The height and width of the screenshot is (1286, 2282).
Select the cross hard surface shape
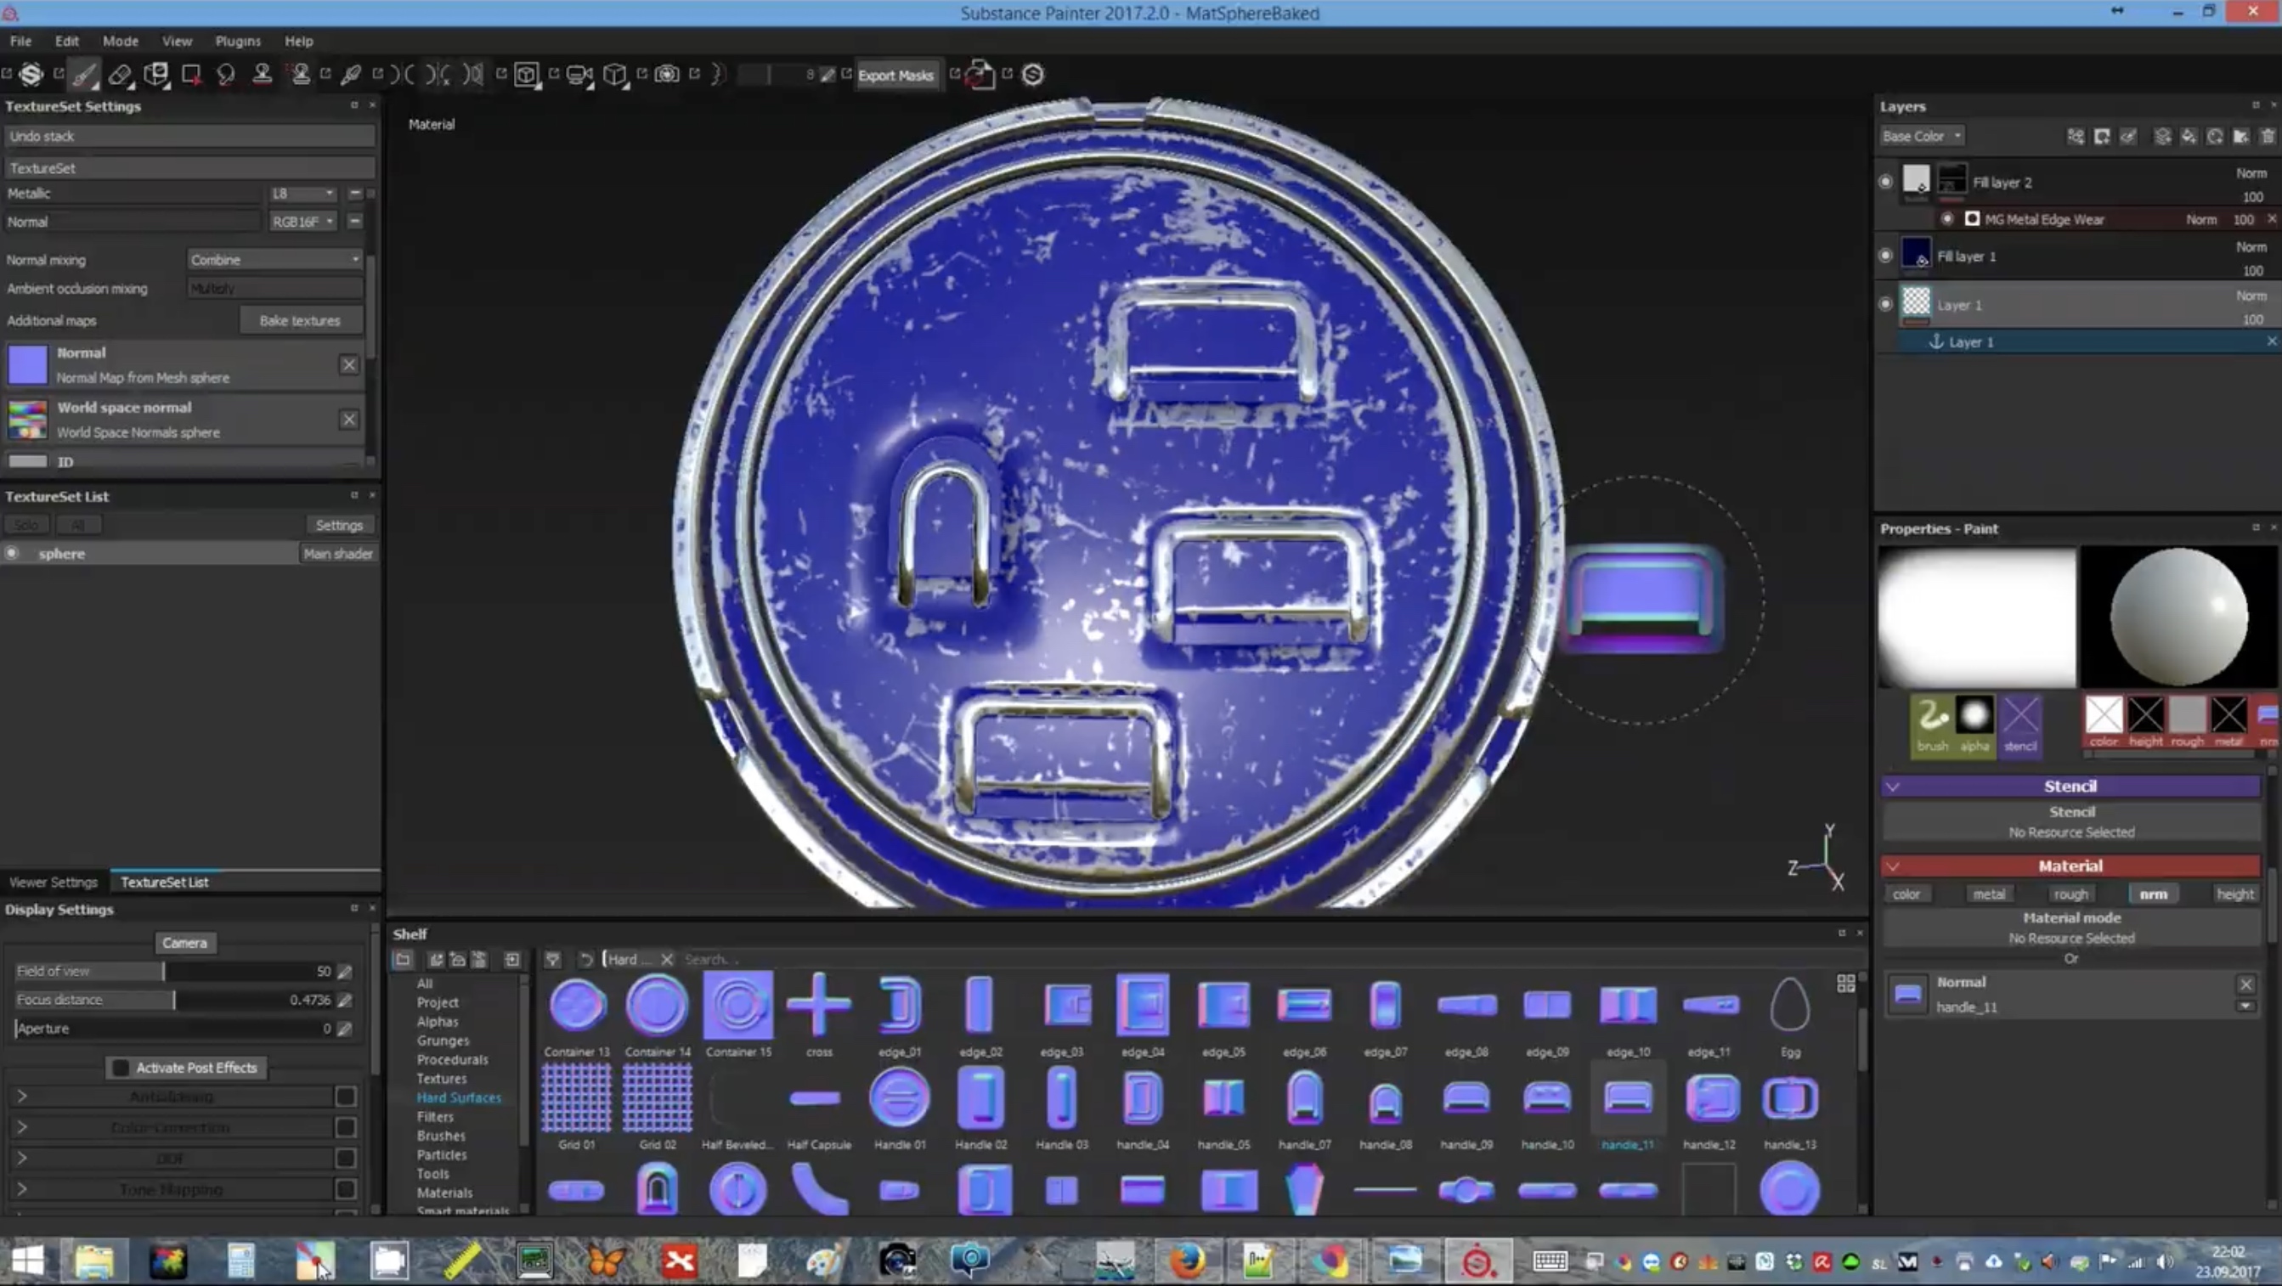pos(818,1014)
